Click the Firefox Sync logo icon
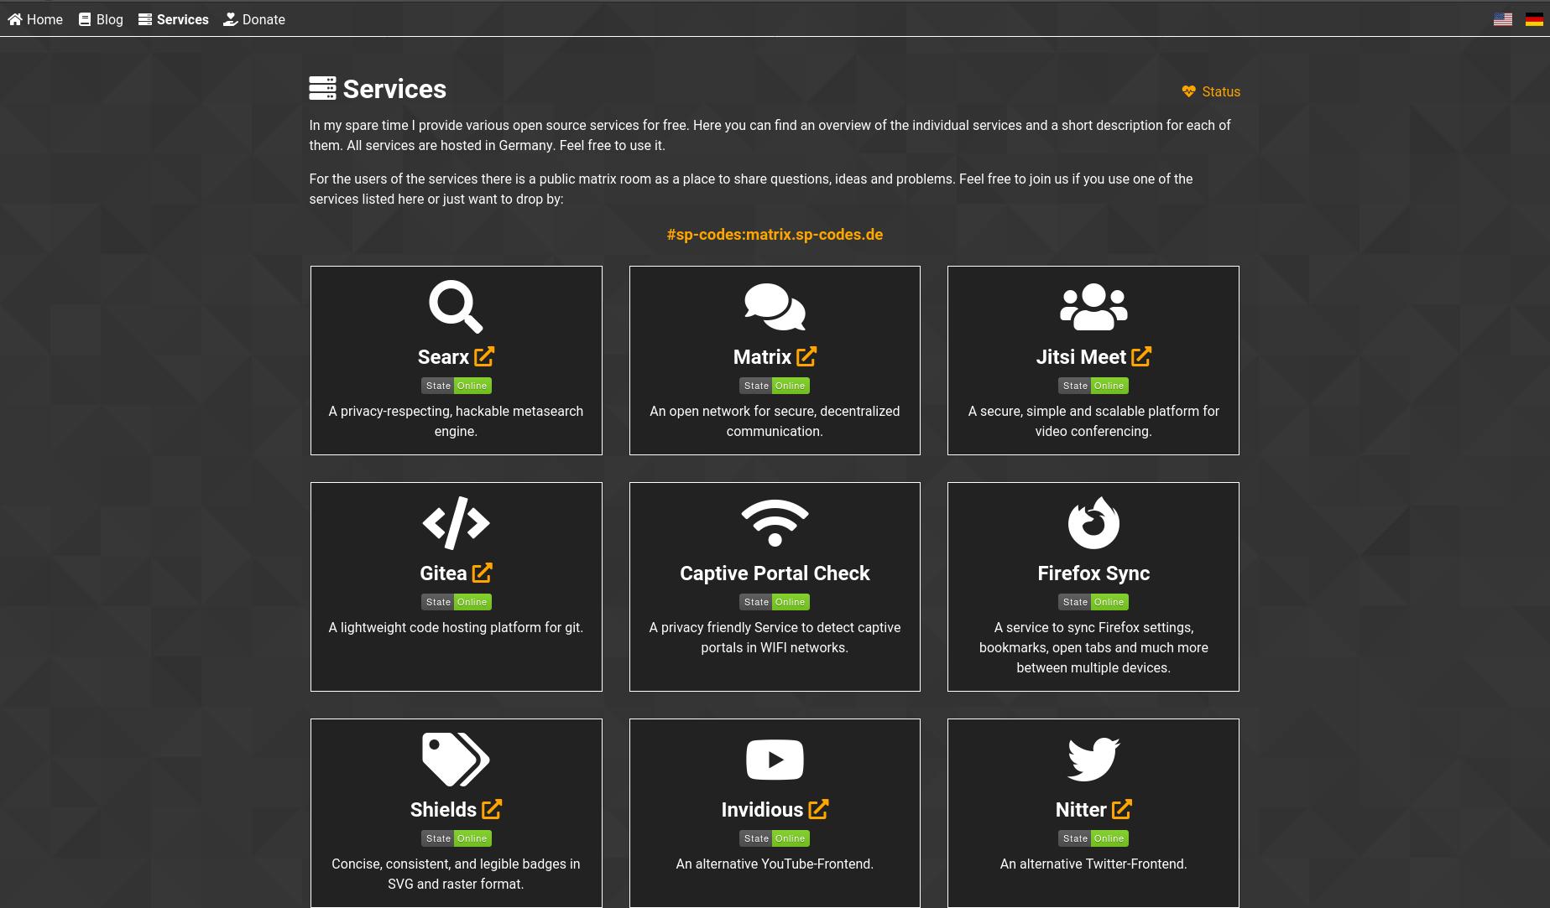The width and height of the screenshot is (1550, 908). click(x=1093, y=522)
